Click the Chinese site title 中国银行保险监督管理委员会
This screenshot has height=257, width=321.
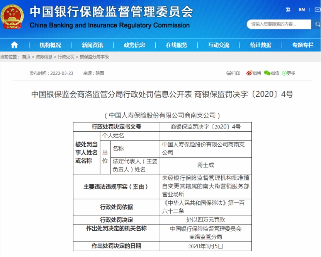pyautogui.click(x=111, y=12)
